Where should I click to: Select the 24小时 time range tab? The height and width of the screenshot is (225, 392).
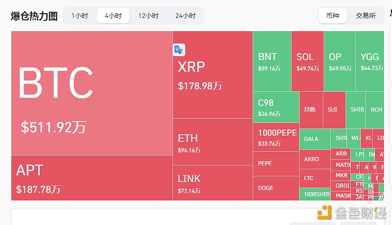(x=185, y=16)
